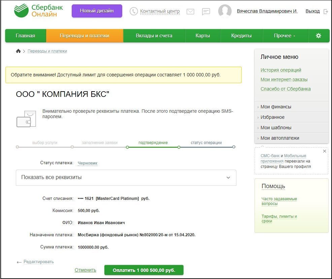Expand Показать все реквизиты panel
332x279 pixels.
click(126, 178)
